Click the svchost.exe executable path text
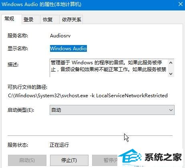This screenshot has width=185, height=168. click(88, 96)
